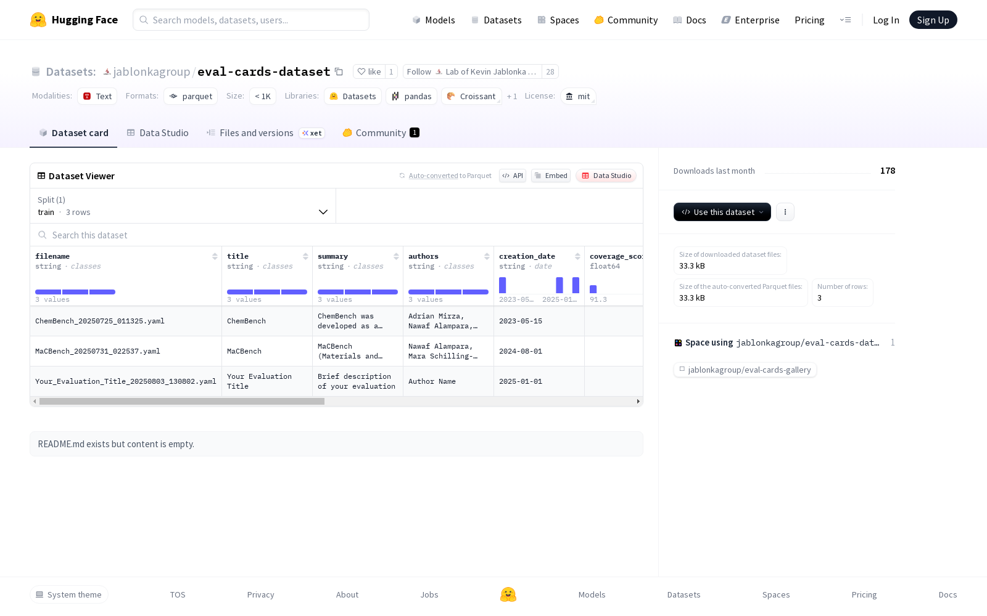
Task: Filter by the Text modality tag
Action: click(x=97, y=96)
